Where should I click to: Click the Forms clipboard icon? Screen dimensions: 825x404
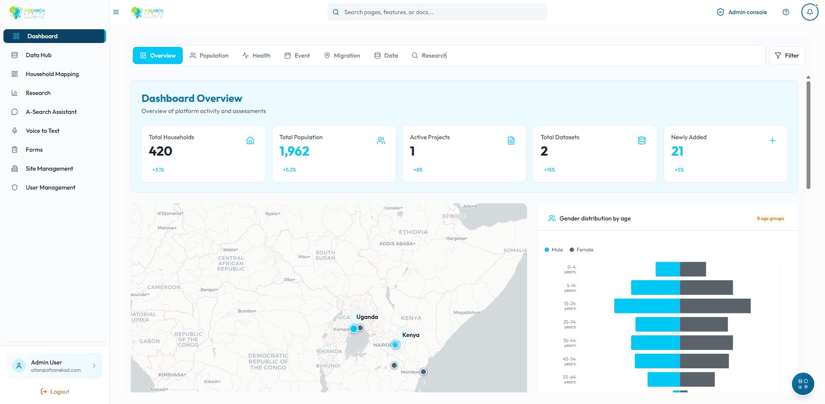pos(15,150)
